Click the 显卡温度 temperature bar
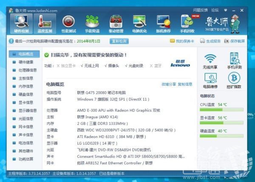The image size is (255, 182). tap(221, 123)
